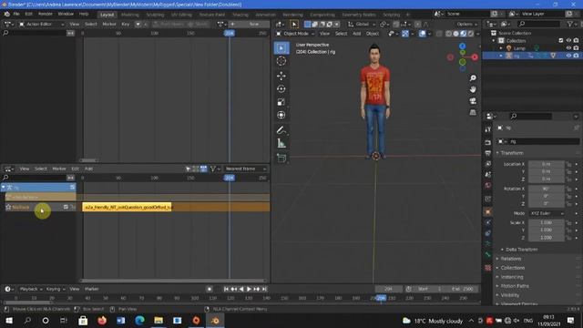Toggle the NlaTrack mute checkbox
Screen dimensions: 583x328
point(66,207)
